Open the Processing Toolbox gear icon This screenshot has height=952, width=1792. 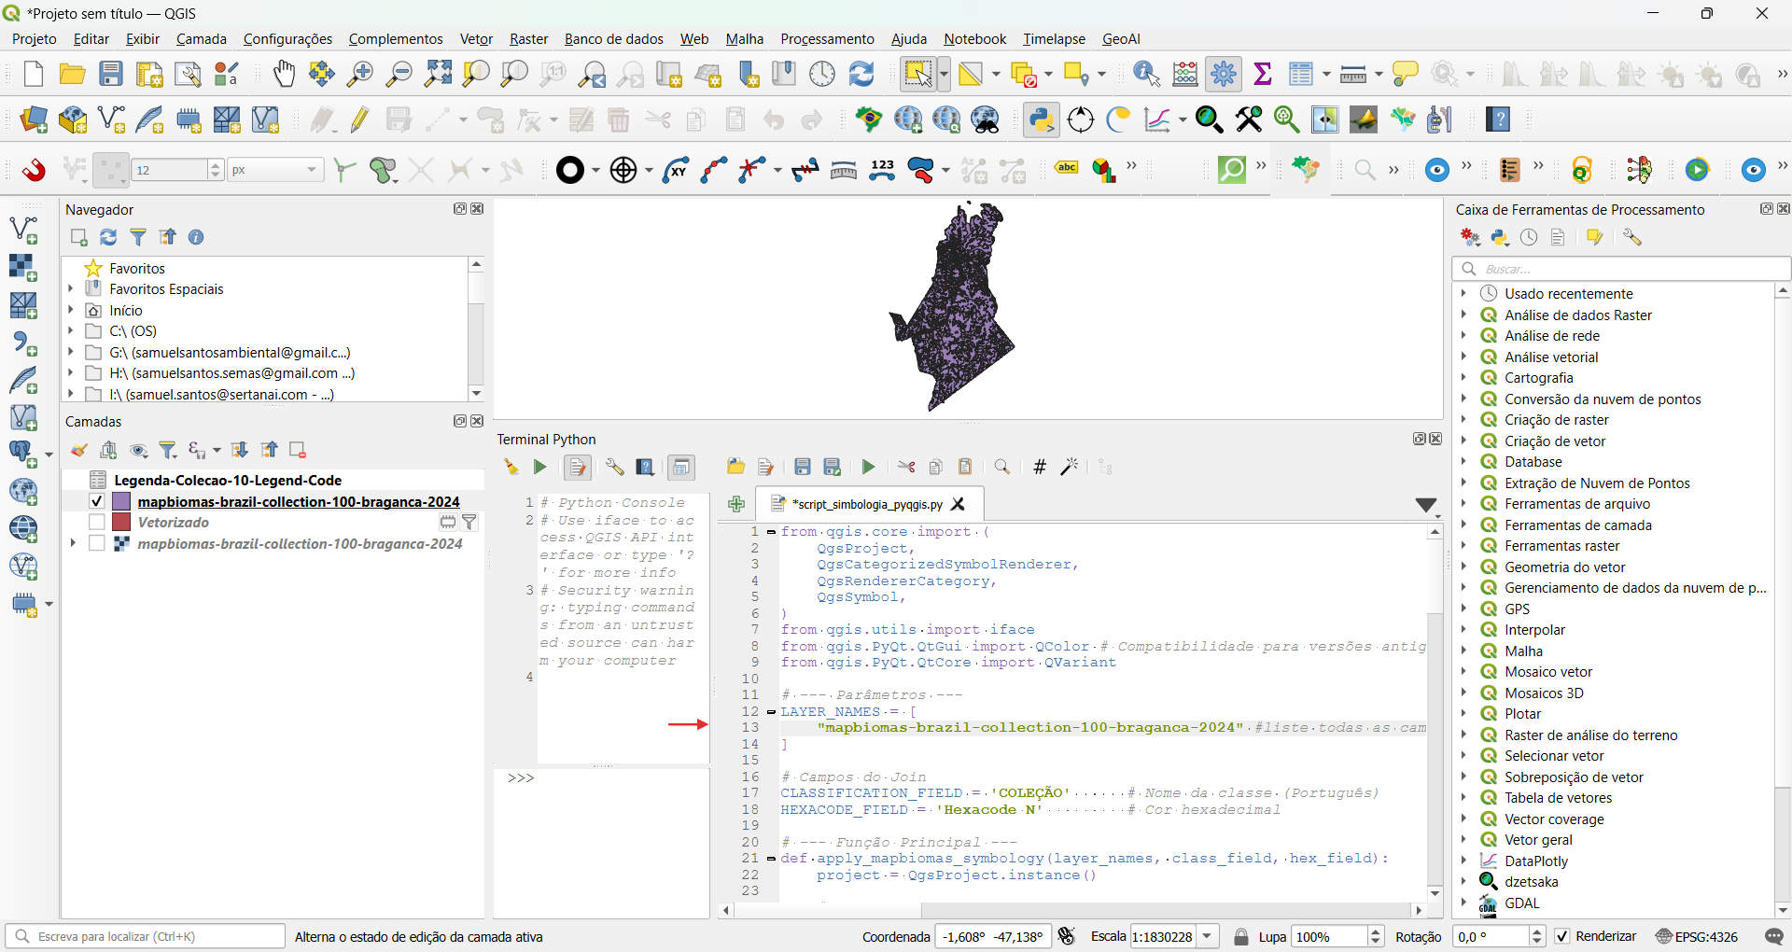1224,74
